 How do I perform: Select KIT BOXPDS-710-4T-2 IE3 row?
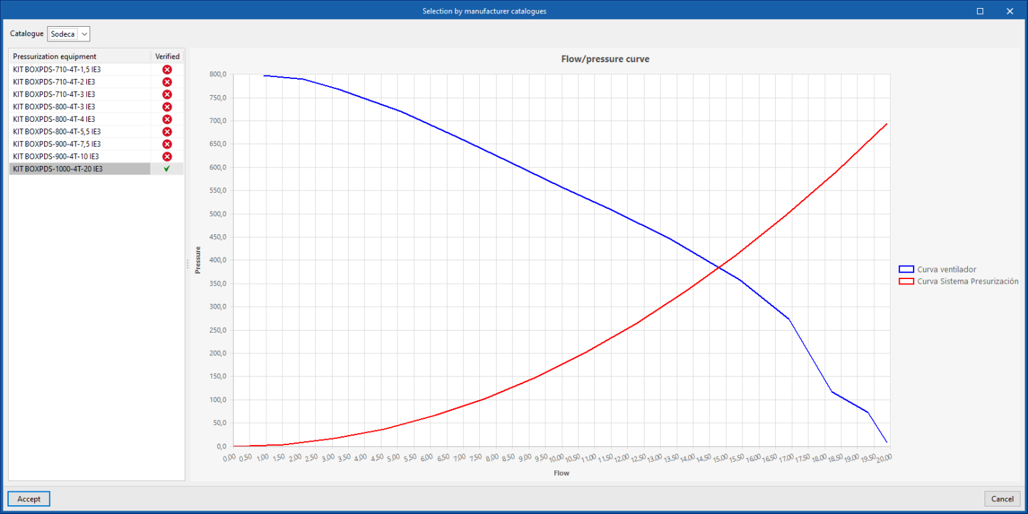[96, 82]
